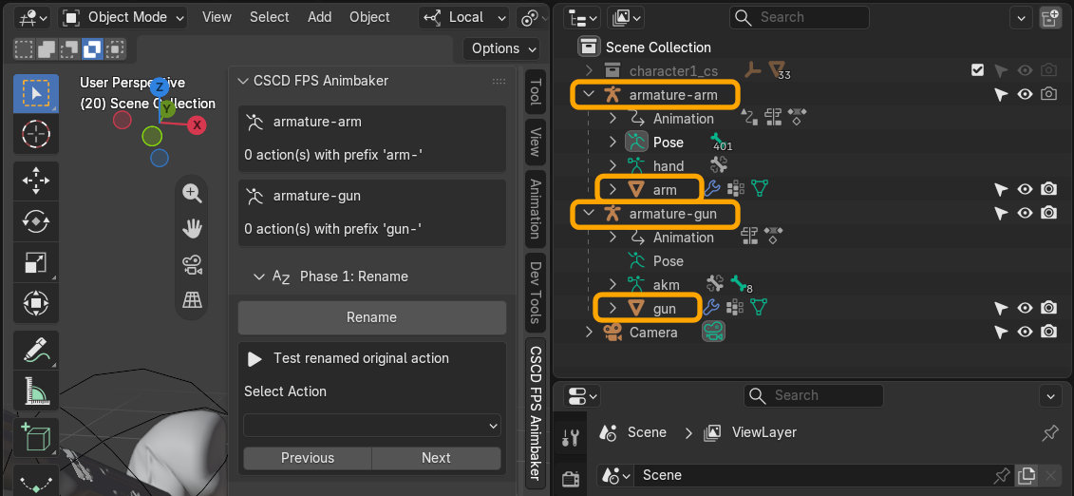Hide armature-arm with eye icon
This screenshot has width=1074, height=496.
click(x=1025, y=94)
